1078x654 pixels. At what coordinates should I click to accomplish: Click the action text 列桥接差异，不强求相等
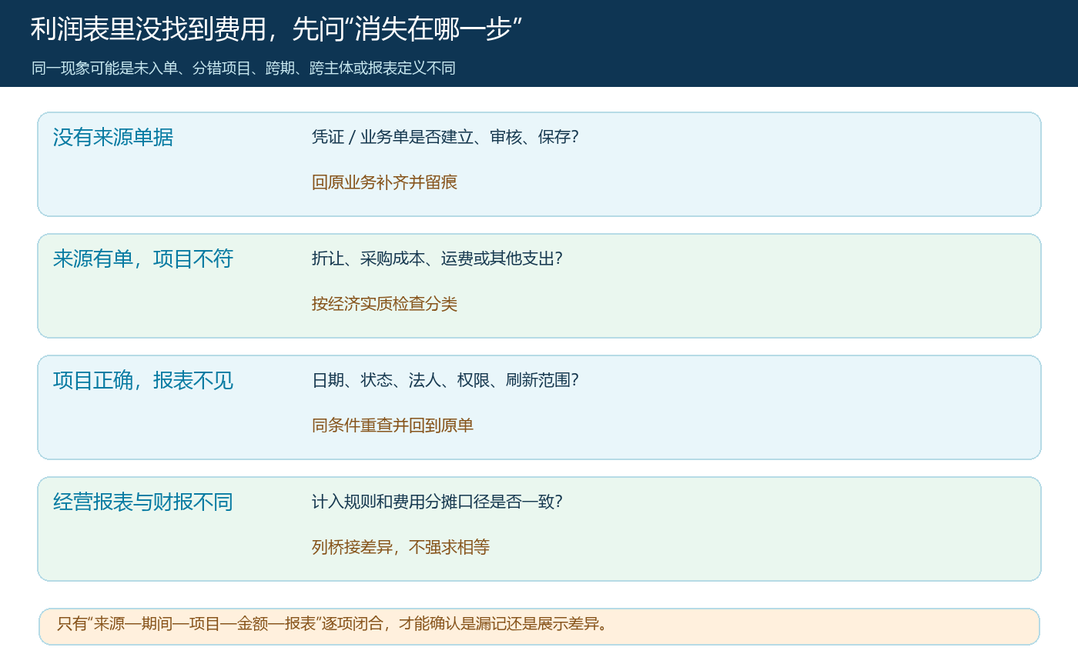400,547
